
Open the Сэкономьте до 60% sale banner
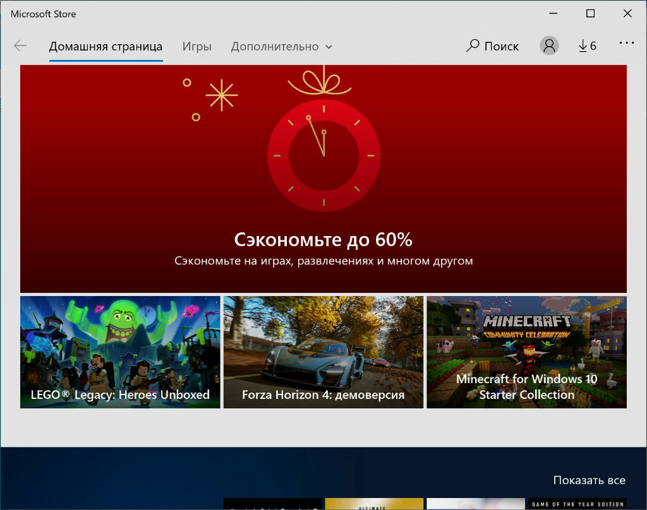point(323,179)
